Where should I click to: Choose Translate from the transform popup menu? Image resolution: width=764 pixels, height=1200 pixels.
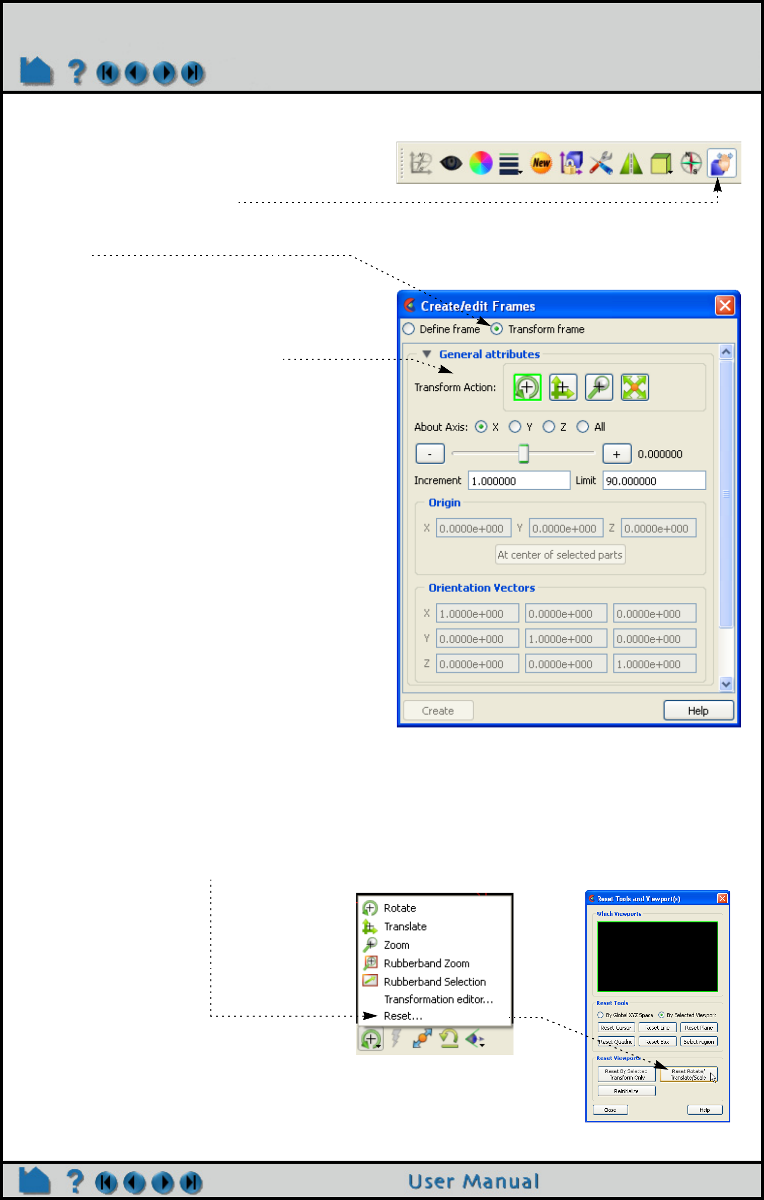point(434,926)
